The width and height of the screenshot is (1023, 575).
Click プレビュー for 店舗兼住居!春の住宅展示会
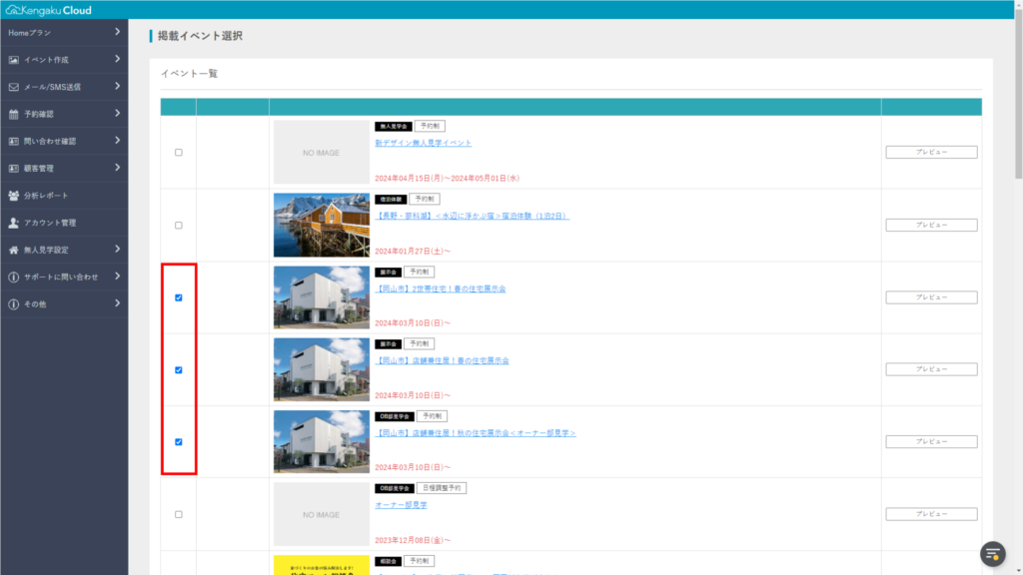[x=931, y=369]
